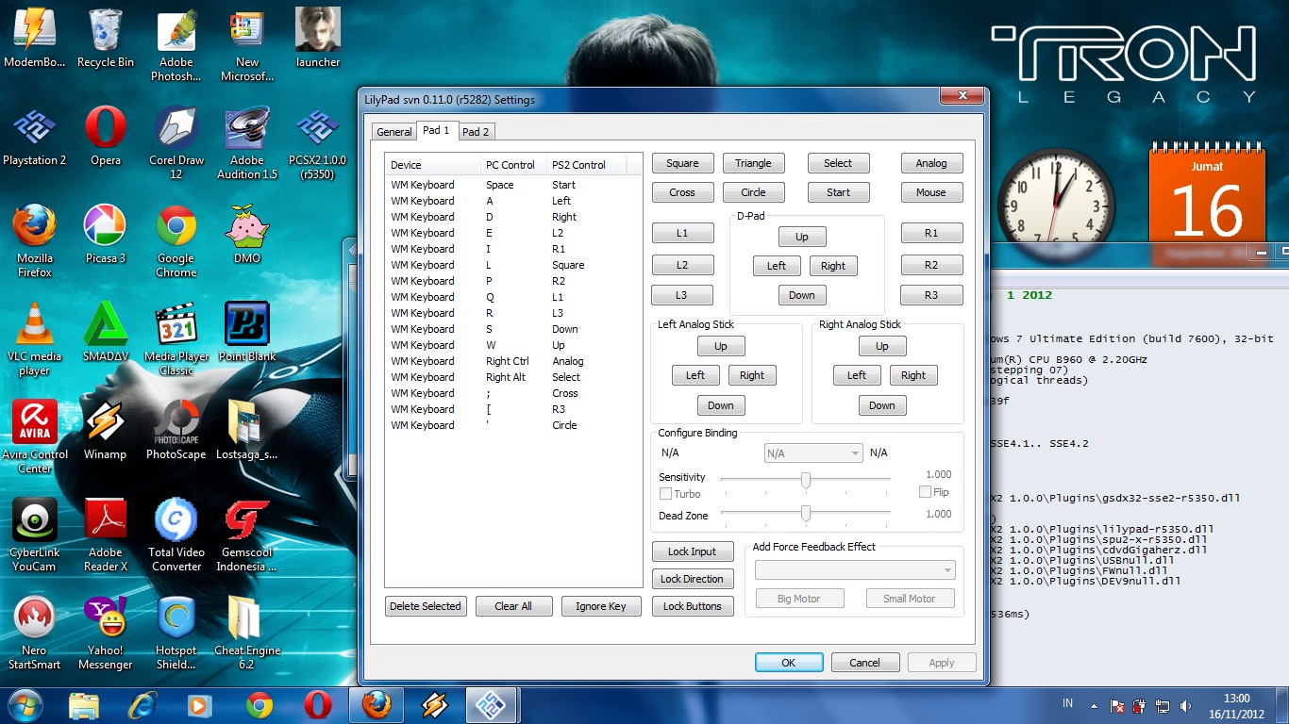
Task: Select Adobe Audition 1.5 desktop icon
Action: coord(247,143)
